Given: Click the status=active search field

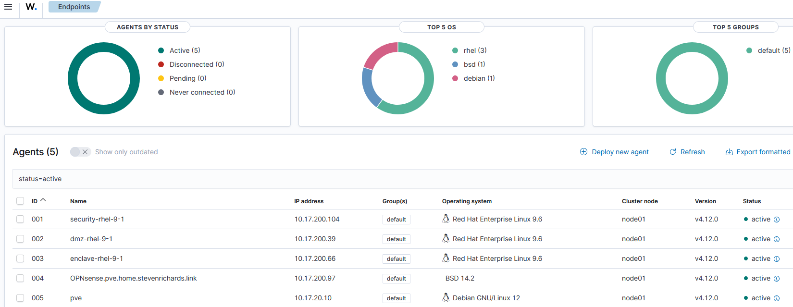Looking at the screenshot, I should (x=403, y=179).
